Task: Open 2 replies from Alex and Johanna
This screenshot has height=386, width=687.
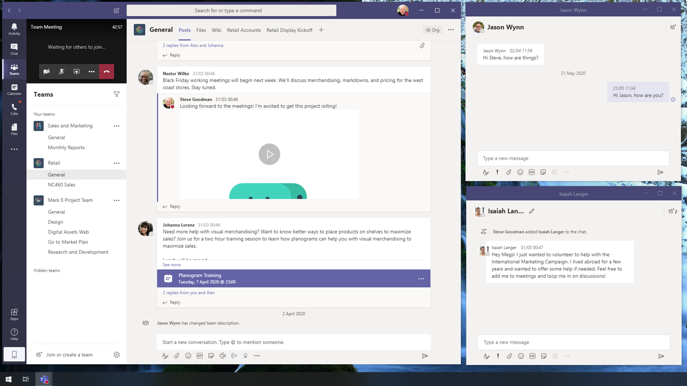Action: 193,45
